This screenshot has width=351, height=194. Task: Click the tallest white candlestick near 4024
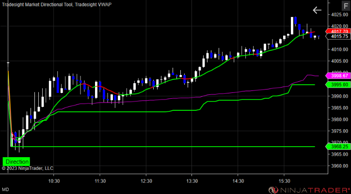point(292,26)
